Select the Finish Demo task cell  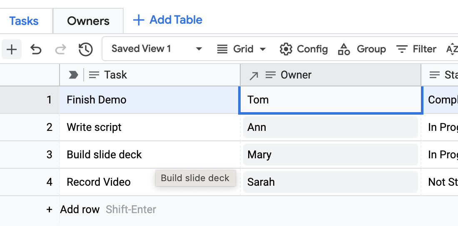coord(150,100)
